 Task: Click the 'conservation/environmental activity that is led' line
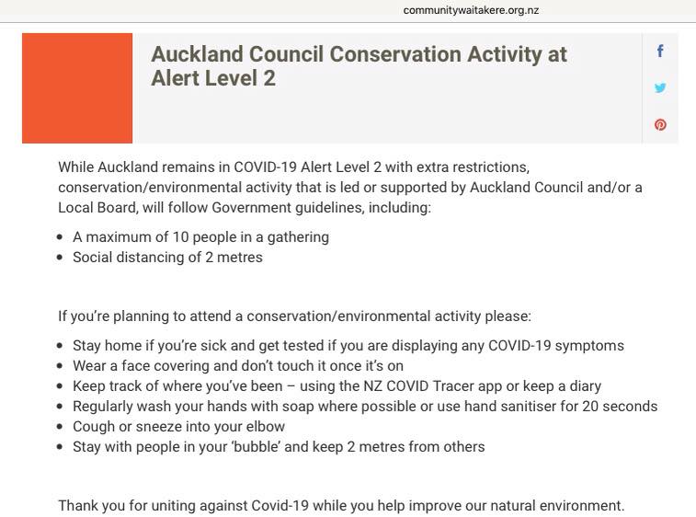349,188
